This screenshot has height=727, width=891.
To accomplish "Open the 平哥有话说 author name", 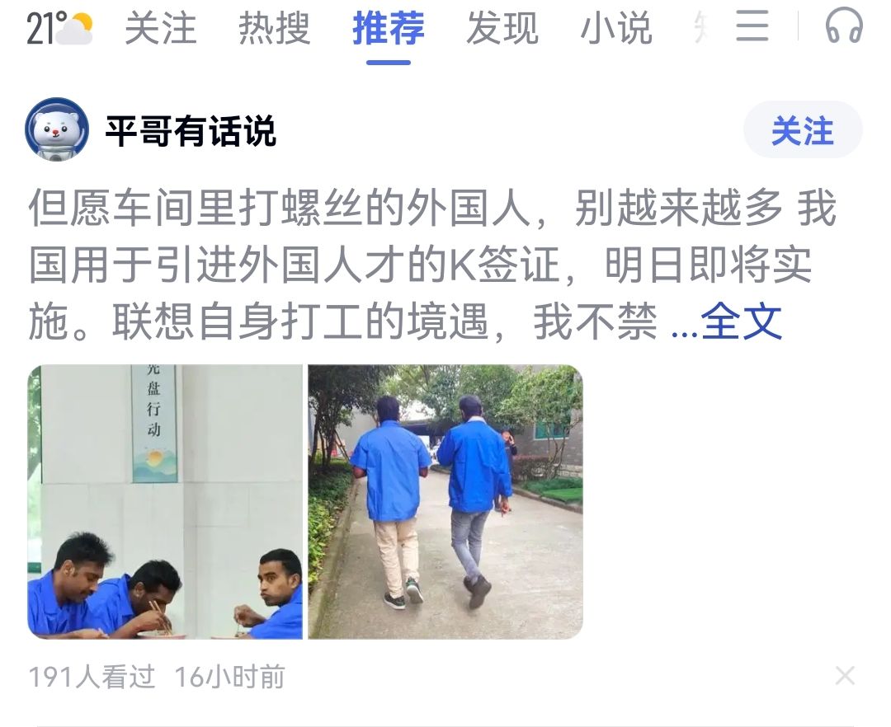I will (x=191, y=131).
